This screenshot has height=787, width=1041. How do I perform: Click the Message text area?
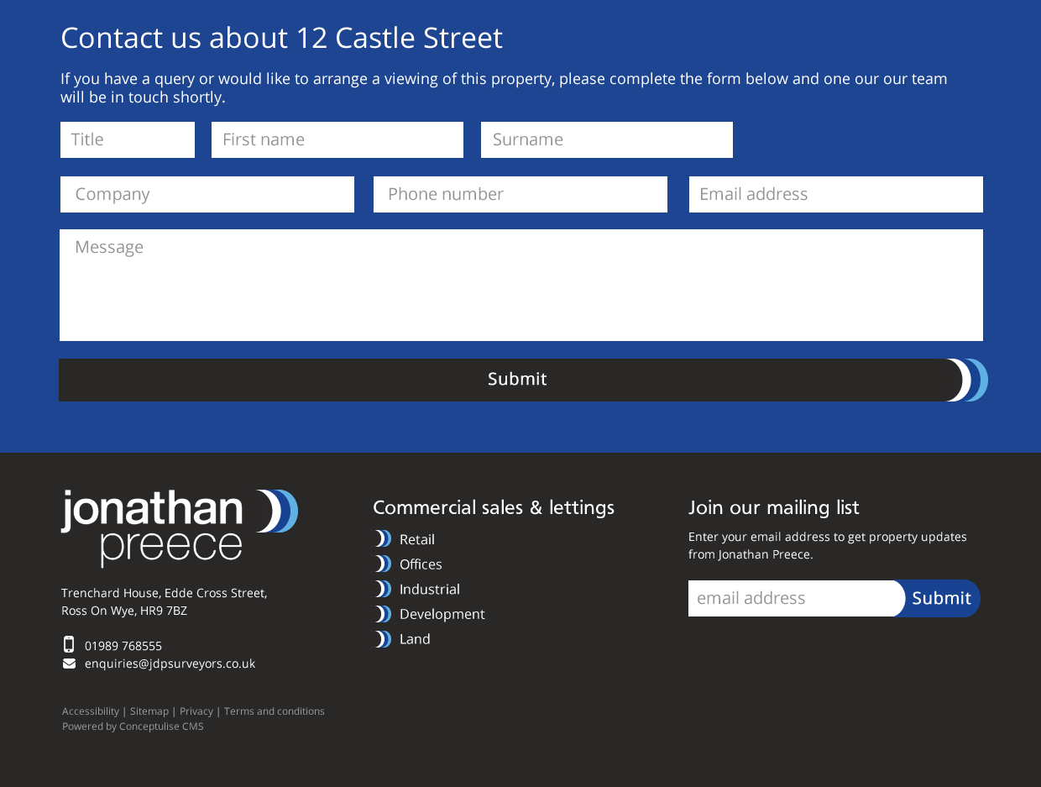520,286
